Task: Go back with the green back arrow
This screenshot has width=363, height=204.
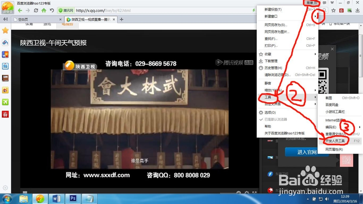Action: (20, 11)
